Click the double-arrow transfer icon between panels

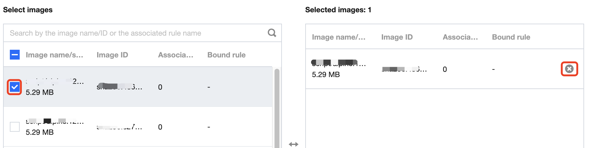tap(294, 144)
